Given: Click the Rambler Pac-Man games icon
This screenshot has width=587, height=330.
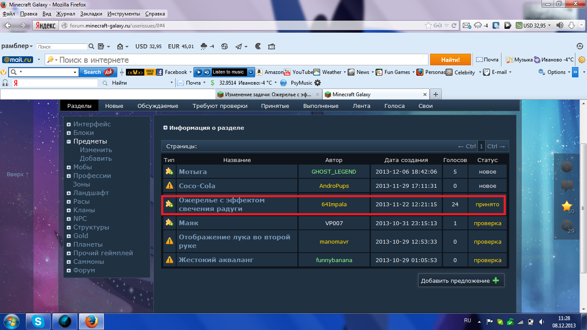Looking at the screenshot, I should [258, 46].
